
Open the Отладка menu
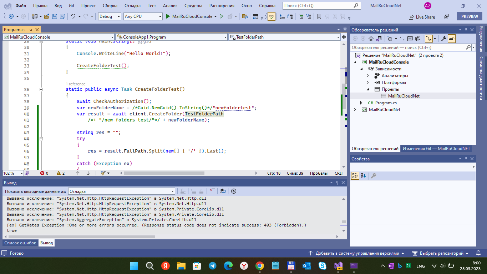coord(132,6)
